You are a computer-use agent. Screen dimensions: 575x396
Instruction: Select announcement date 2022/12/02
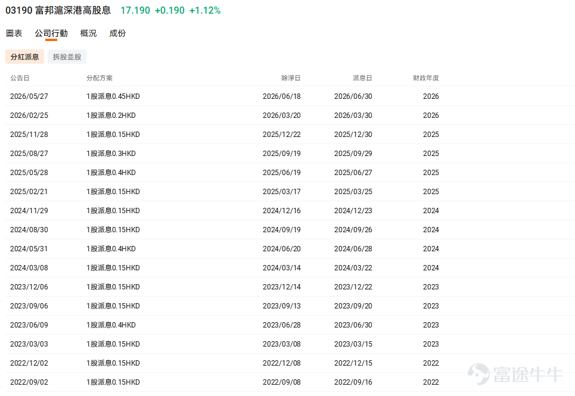29,363
